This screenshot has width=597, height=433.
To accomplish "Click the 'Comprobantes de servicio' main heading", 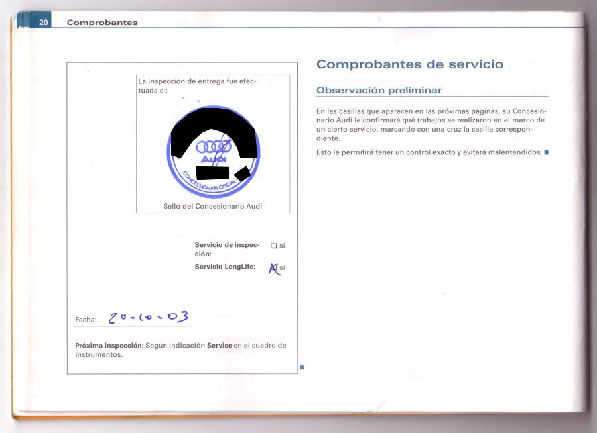I will (409, 64).
